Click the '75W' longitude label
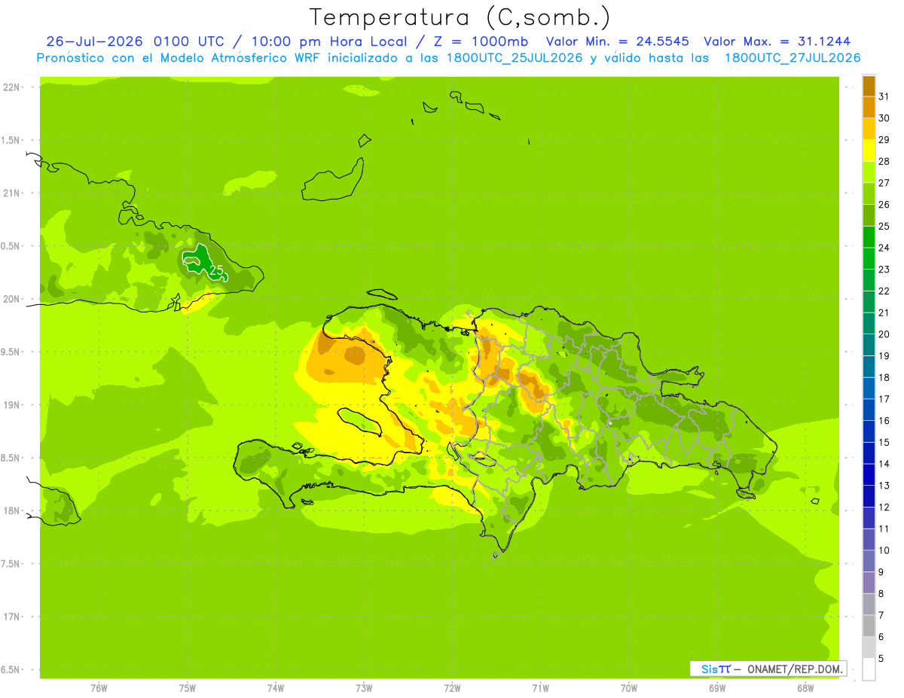This screenshot has width=904, height=698. click(x=188, y=688)
